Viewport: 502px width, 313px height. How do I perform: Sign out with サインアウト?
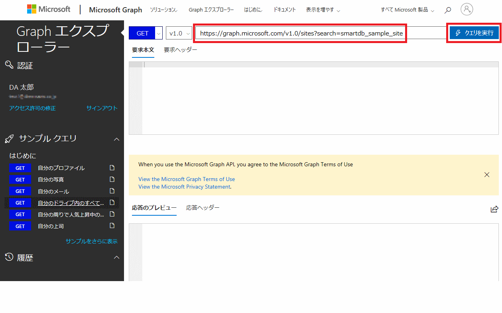(x=102, y=108)
